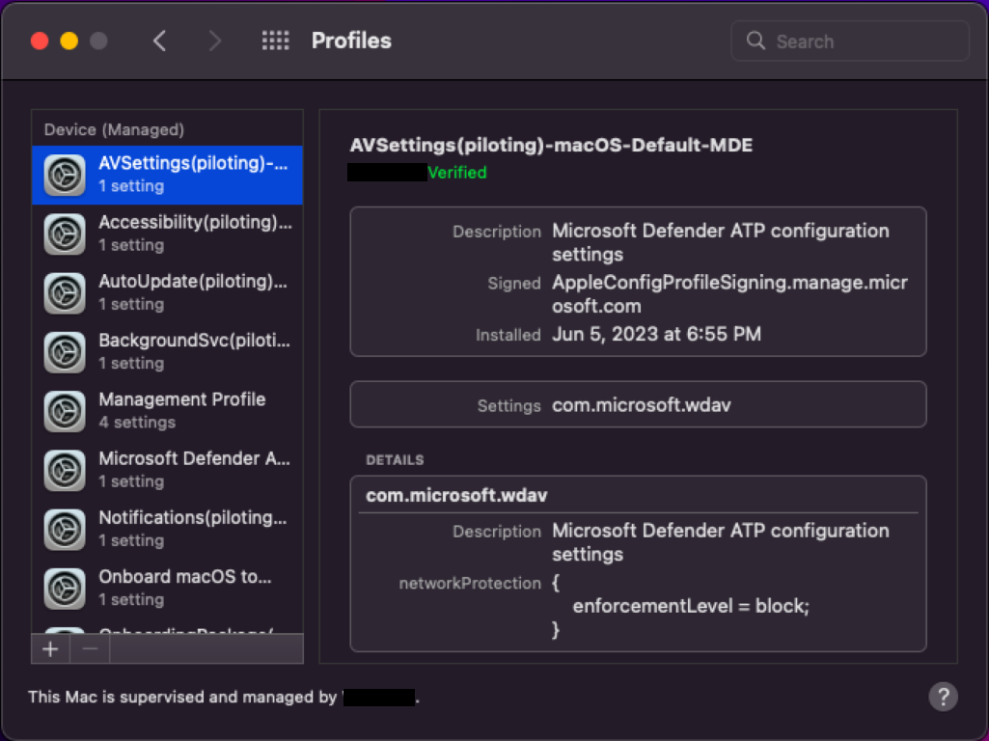Viewport: 989px width, 741px height.
Task: Open Microsoft Defender A... row text
Action: point(194,458)
